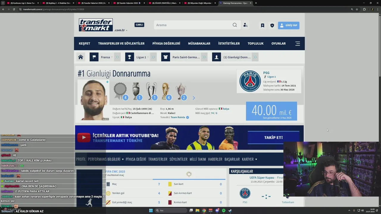Viewport: 381px width, 214px height.
Task: Click the PSG crest in club box
Action: 250,81
